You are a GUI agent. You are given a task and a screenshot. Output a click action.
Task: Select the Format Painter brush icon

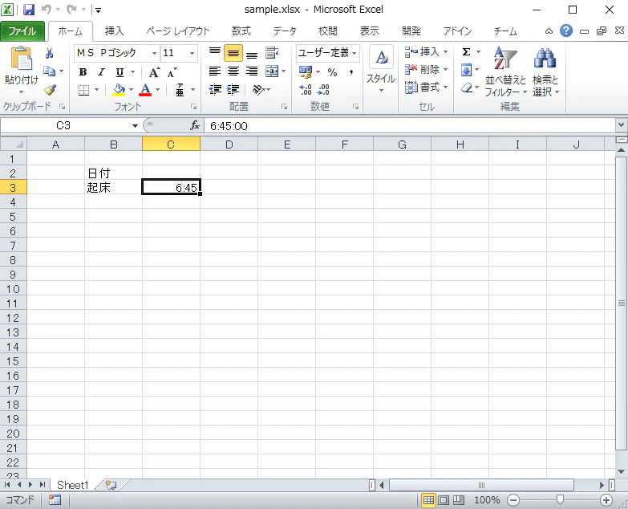(50, 90)
